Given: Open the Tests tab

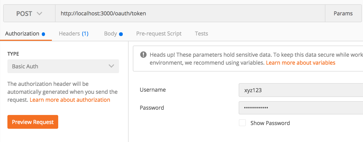Looking at the screenshot, I should point(201,34).
